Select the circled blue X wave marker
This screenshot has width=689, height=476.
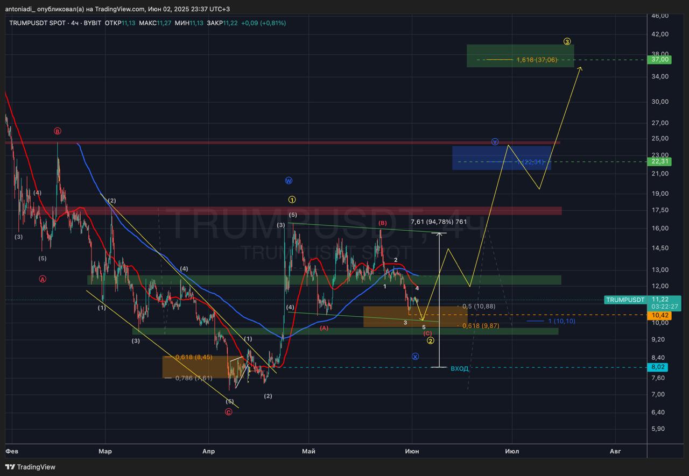pos(415,356)
